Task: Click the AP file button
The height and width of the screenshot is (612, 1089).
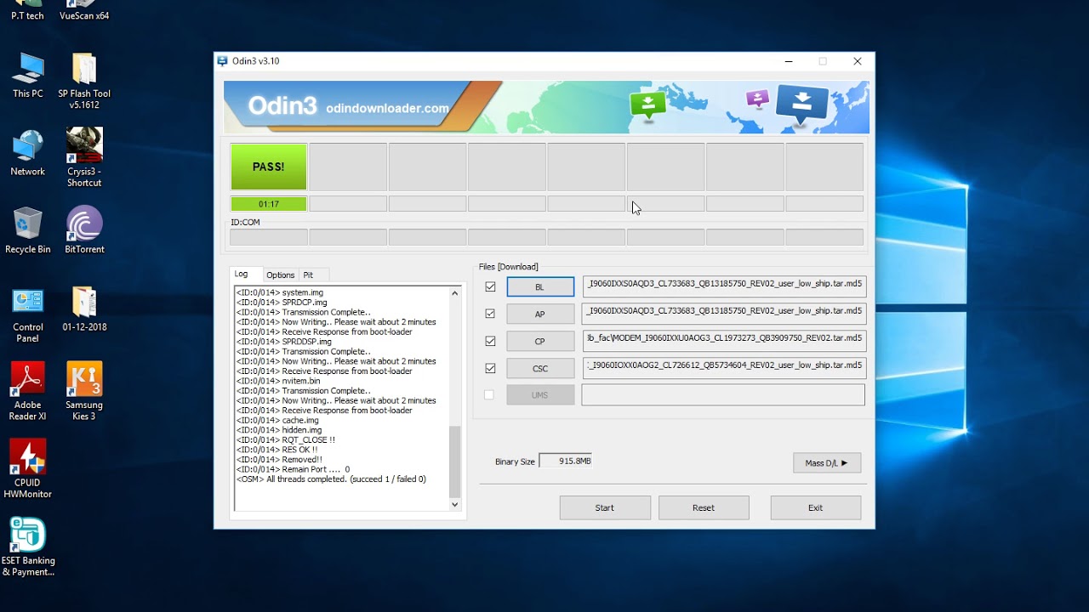Action: point(540,314)
